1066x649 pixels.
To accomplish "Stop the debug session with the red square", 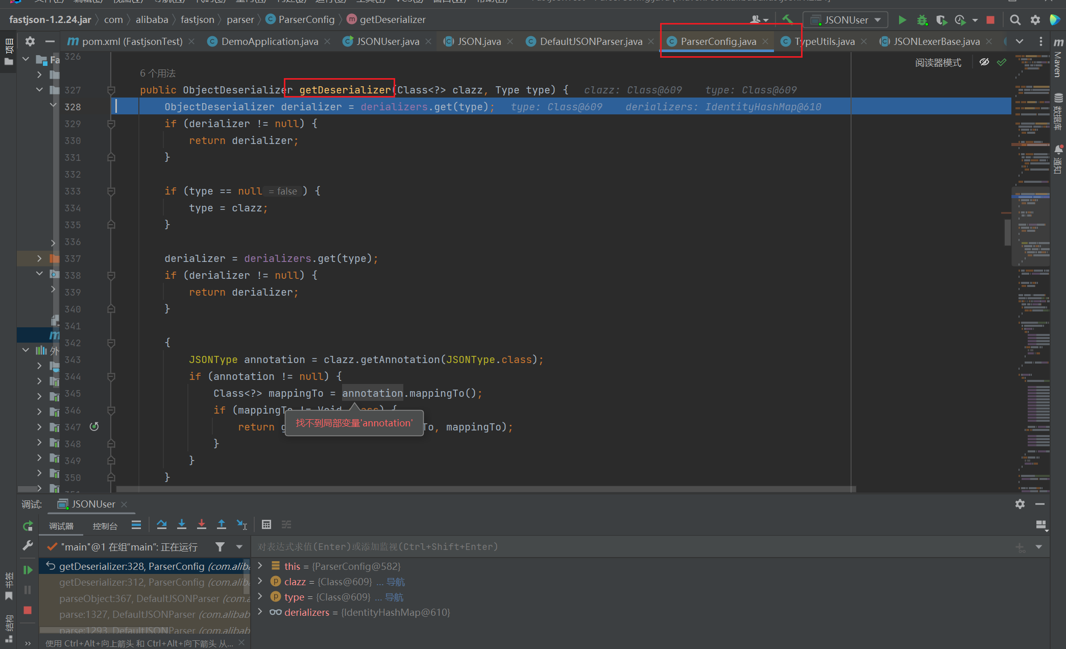I will pyautogui.click(x=28, y=610).
